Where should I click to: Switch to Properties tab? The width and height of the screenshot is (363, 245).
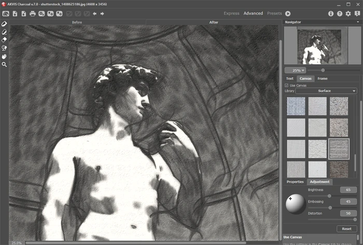pos(295,182)
